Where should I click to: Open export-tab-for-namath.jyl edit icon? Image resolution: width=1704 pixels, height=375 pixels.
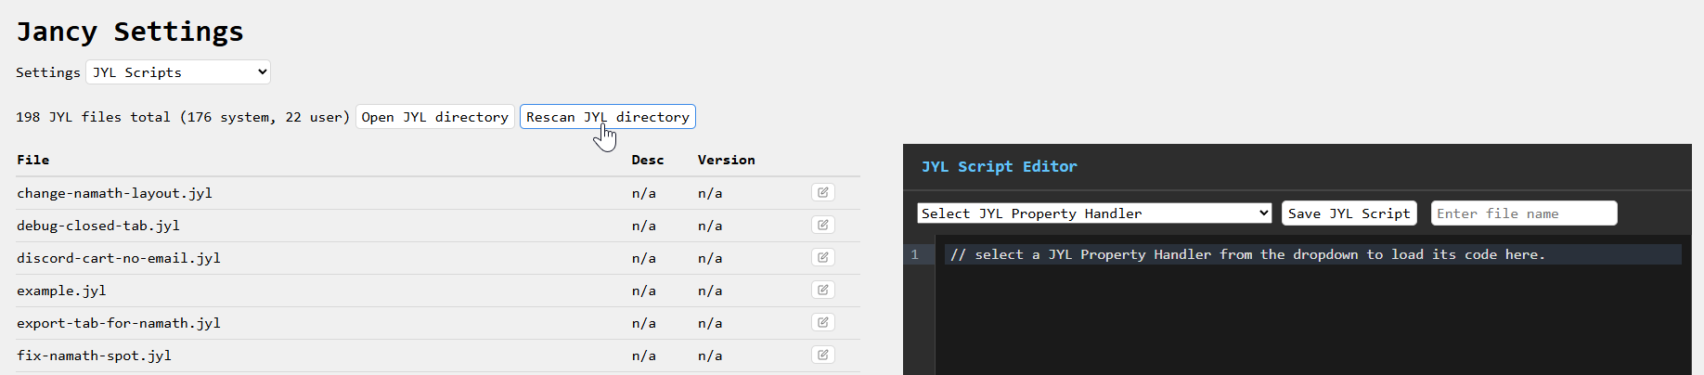[823, 322]
